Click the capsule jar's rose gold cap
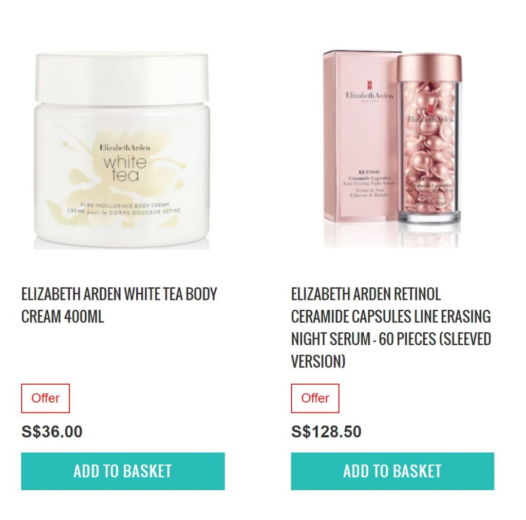Viewport: 526px width, 520px height. 429,68
